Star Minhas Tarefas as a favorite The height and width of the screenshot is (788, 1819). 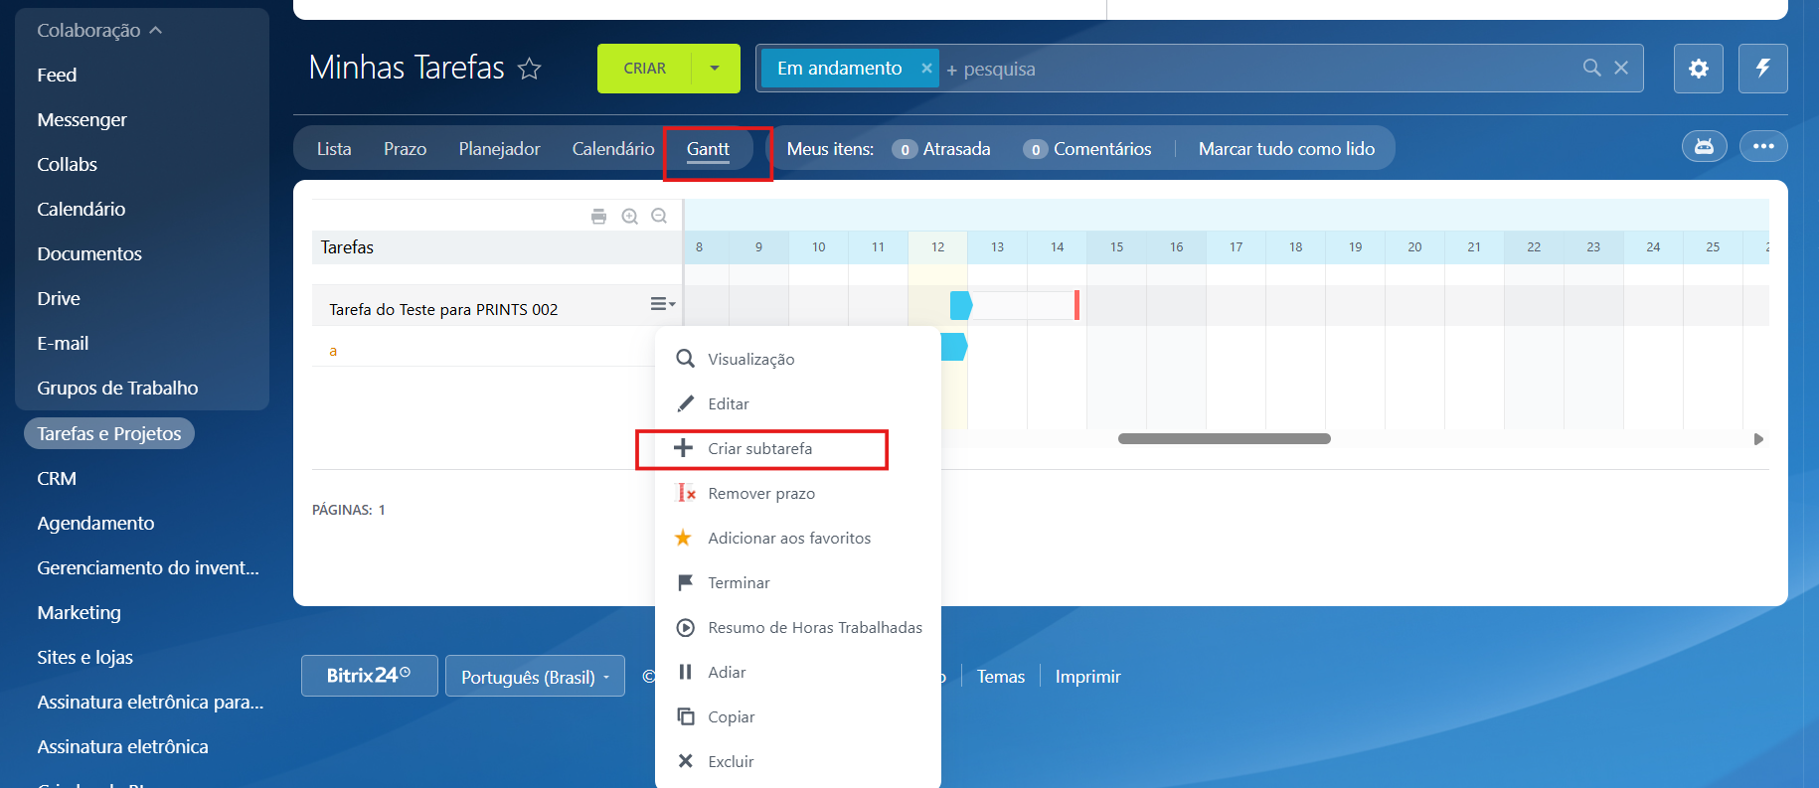tap(530, 69)
